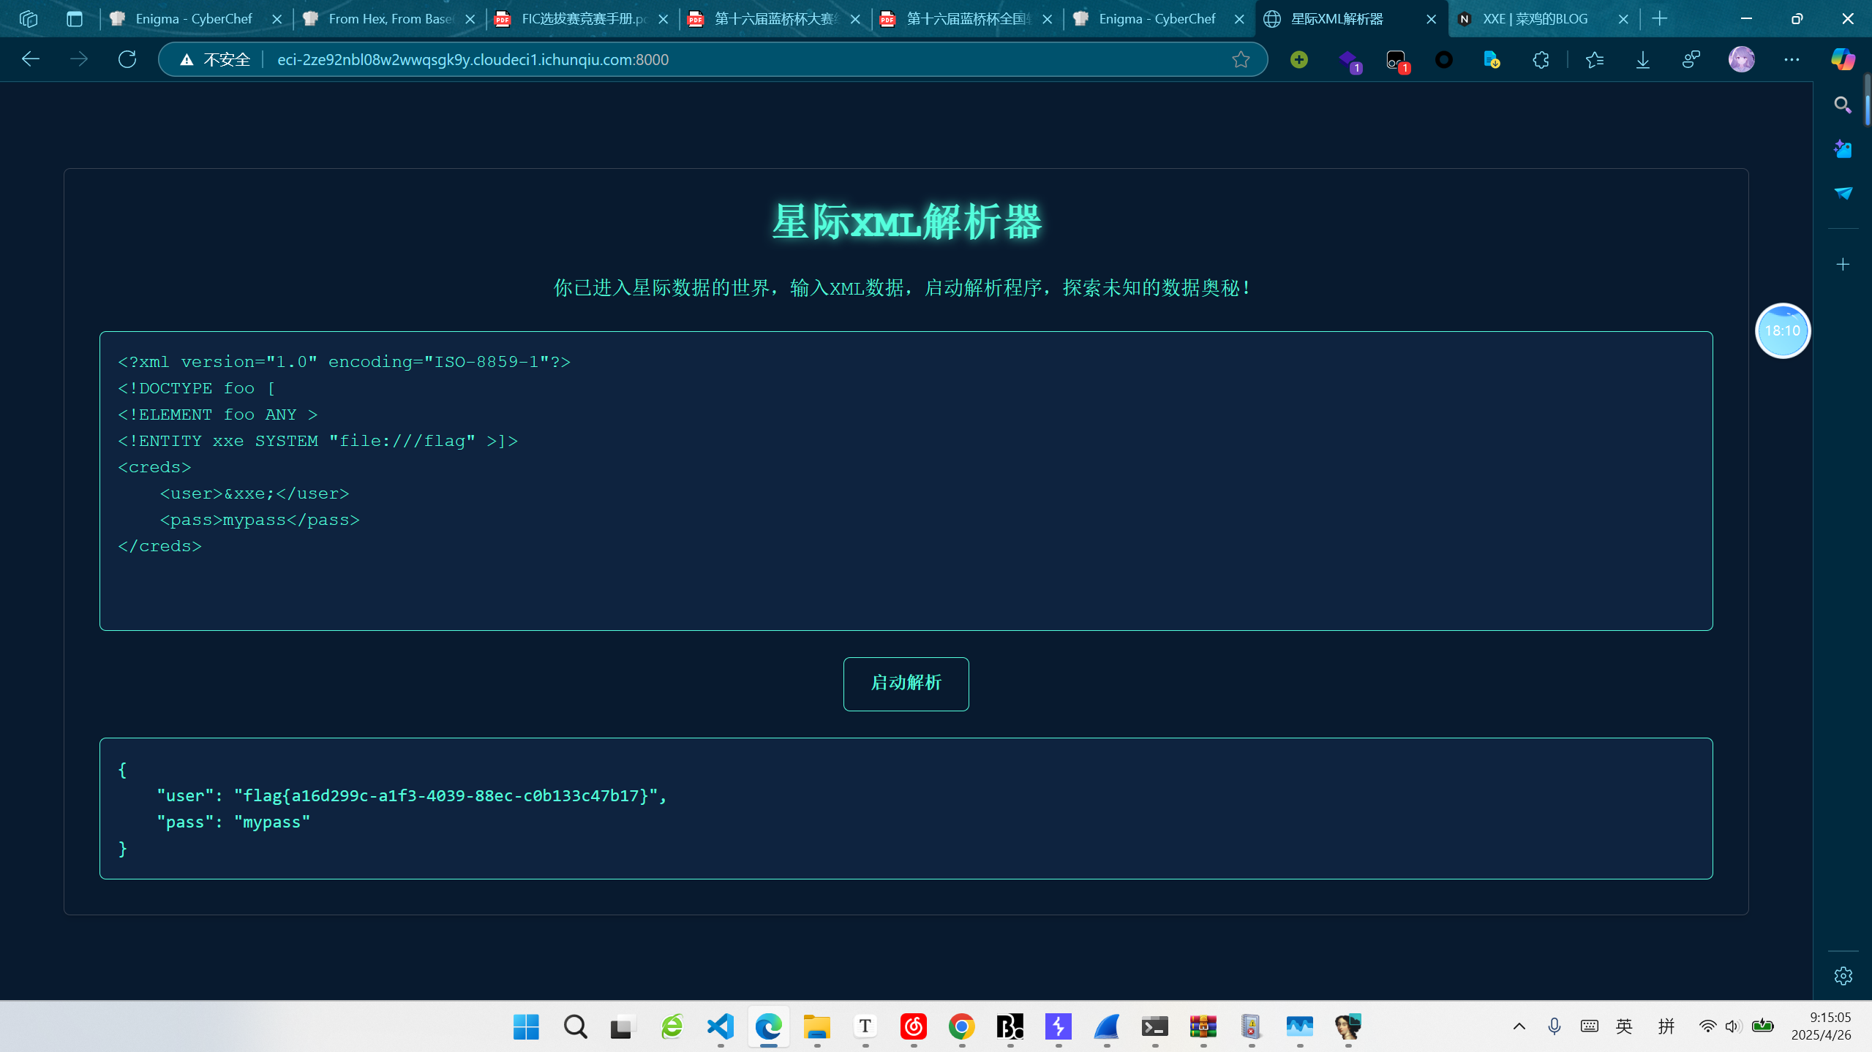Switch to From Hex, From Base tab
1872x1052 pixels.
point(388,19)
